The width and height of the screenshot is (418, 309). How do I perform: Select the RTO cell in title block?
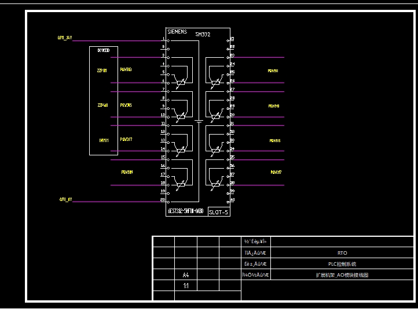[342, 253]
